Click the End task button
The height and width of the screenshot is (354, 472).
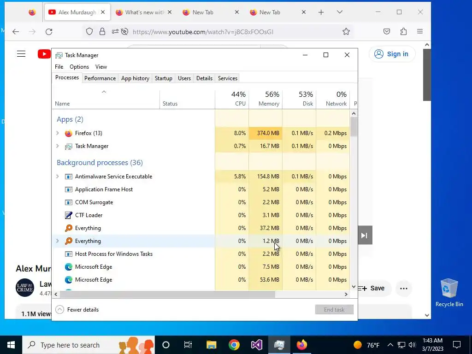(334, 310)
